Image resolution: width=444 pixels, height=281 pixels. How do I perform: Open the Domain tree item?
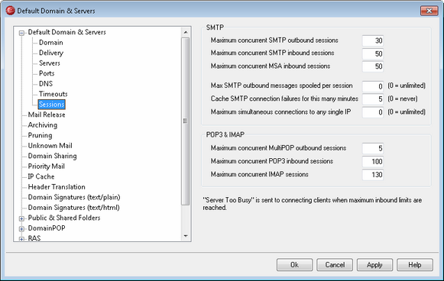point(51,43)
